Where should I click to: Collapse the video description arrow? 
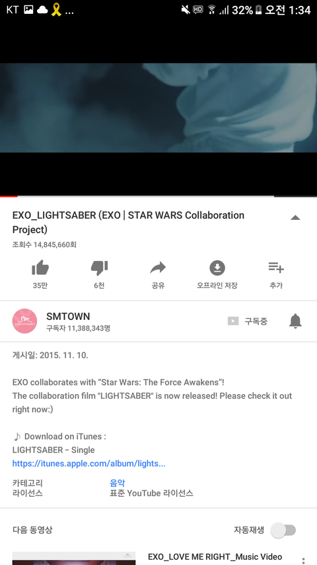point(295,217)
